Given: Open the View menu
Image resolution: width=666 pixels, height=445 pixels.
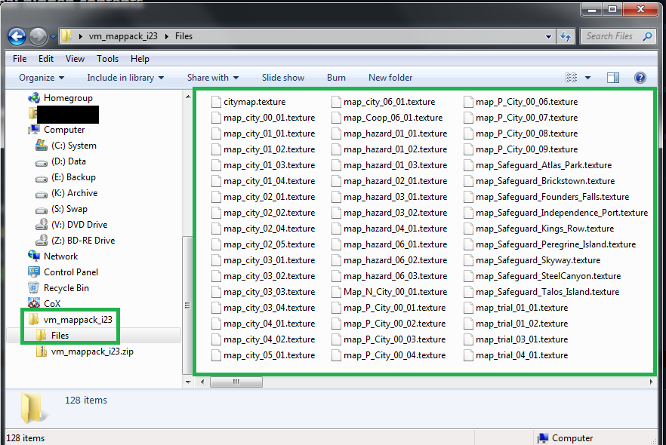Looking at the screenshot, I should 75,59.
